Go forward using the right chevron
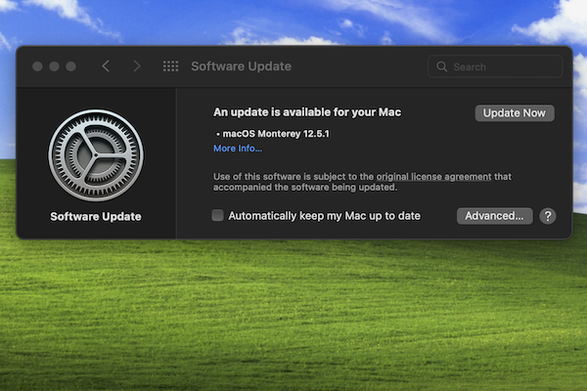 [137, 66]
